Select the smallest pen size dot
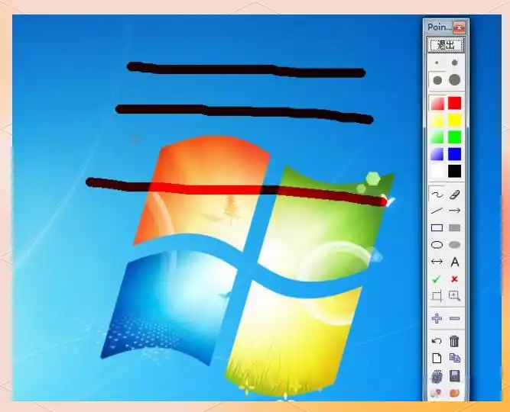The width and height of the screenshot is (510, 412). (x=437, y=63)
